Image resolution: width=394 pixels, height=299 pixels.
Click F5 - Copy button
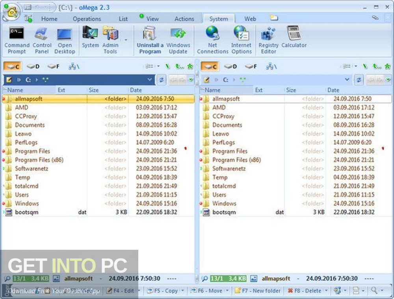tap(163, 291)
